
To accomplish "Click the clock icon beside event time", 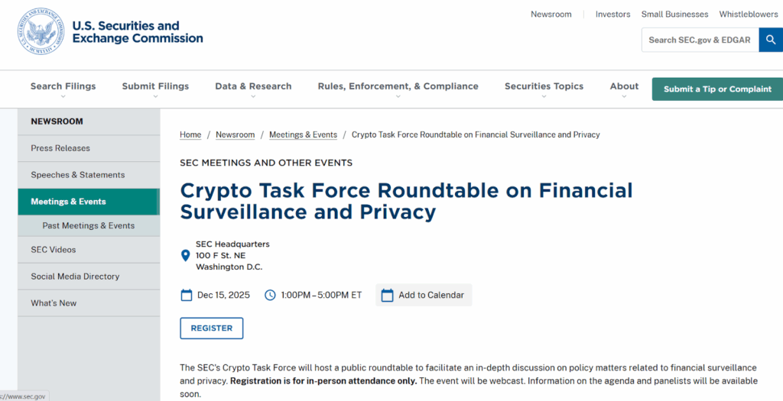I will pos(270,295).
